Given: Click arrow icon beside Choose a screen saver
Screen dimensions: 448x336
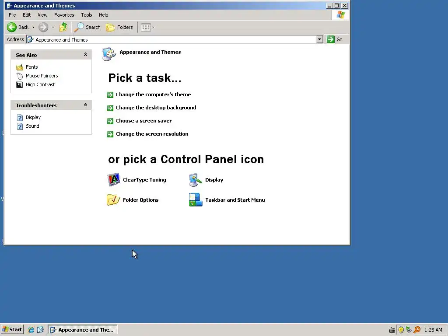Looking at the screenshot, I should [110, 121].
